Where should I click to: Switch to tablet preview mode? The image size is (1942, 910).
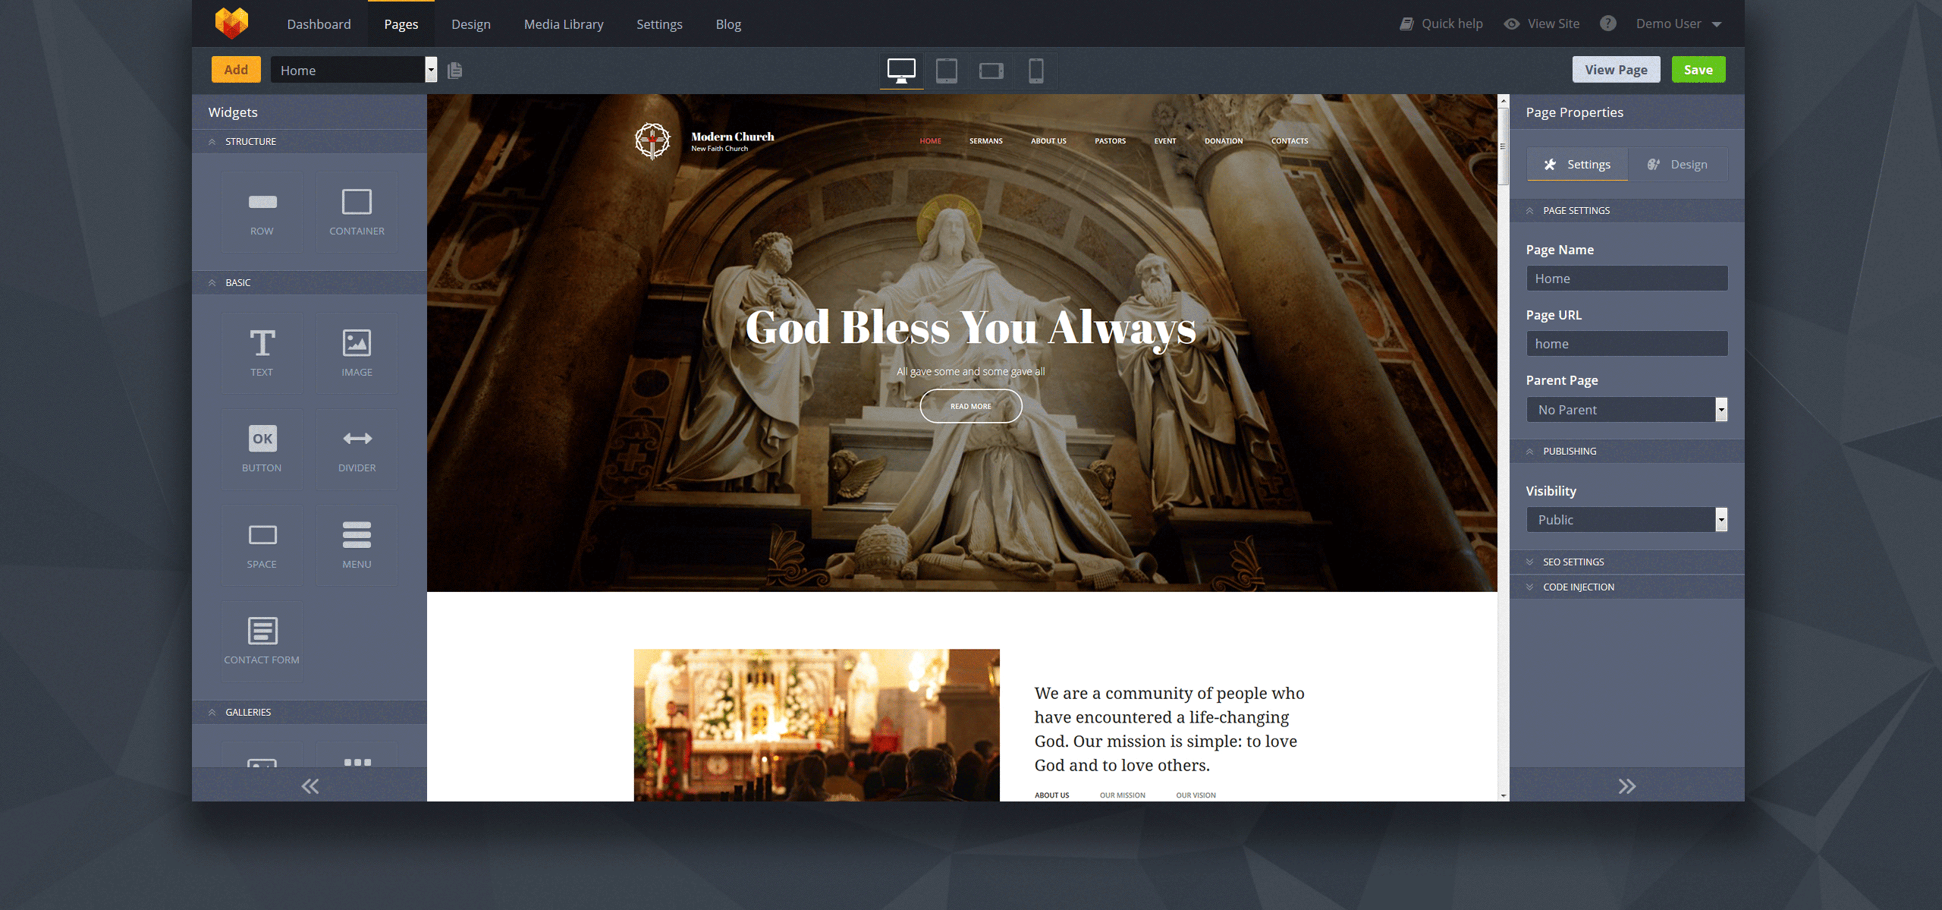pyautogui.click(x=946, y=70)
